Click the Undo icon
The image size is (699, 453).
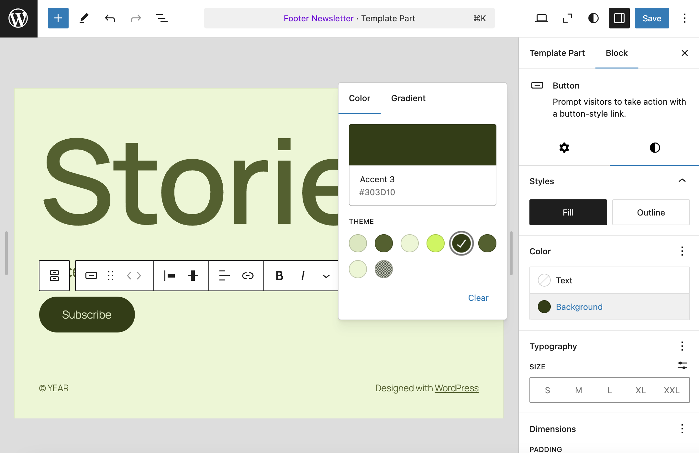(x=110, y=18)
